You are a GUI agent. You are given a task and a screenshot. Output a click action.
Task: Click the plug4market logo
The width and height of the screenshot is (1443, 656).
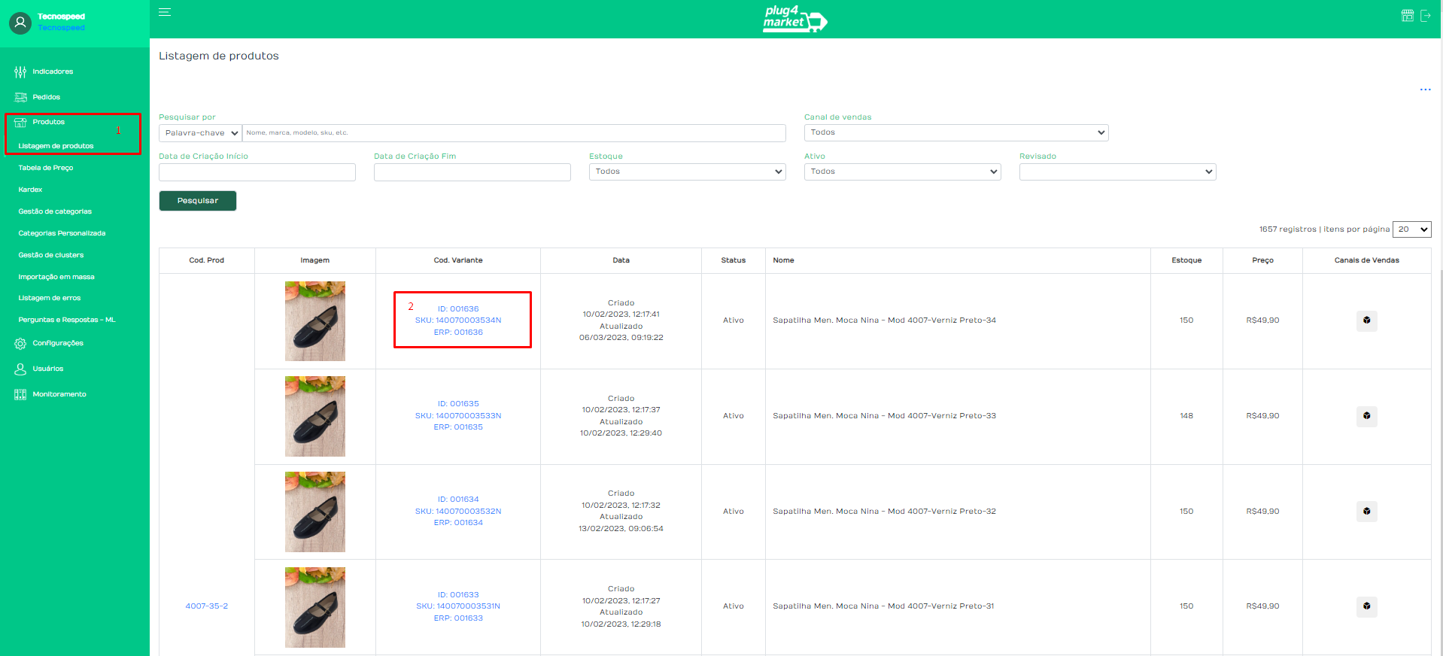(x=794, y=19)
